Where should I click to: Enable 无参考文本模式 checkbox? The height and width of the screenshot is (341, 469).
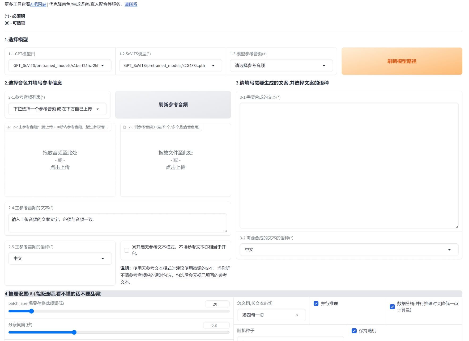tap(126, 250)
